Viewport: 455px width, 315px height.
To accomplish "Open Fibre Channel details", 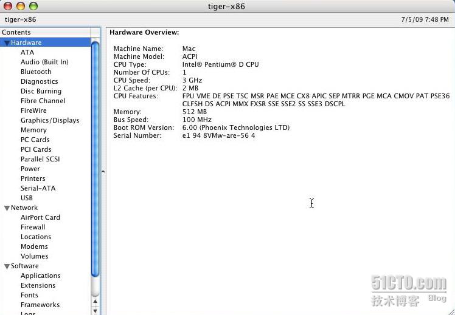I will 43,101.
